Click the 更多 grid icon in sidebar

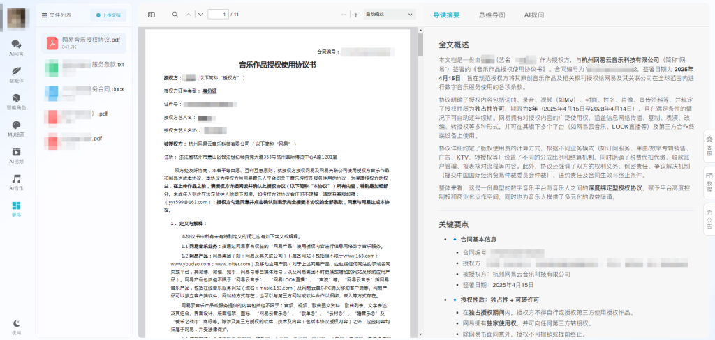tap(16, 208)
